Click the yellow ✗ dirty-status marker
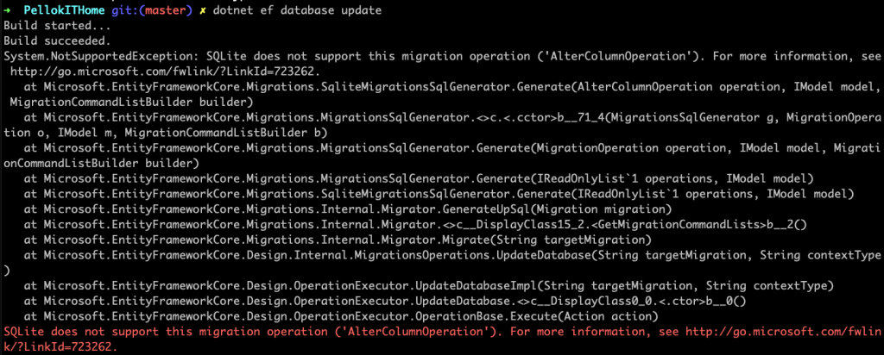 [x=202, y=10]
